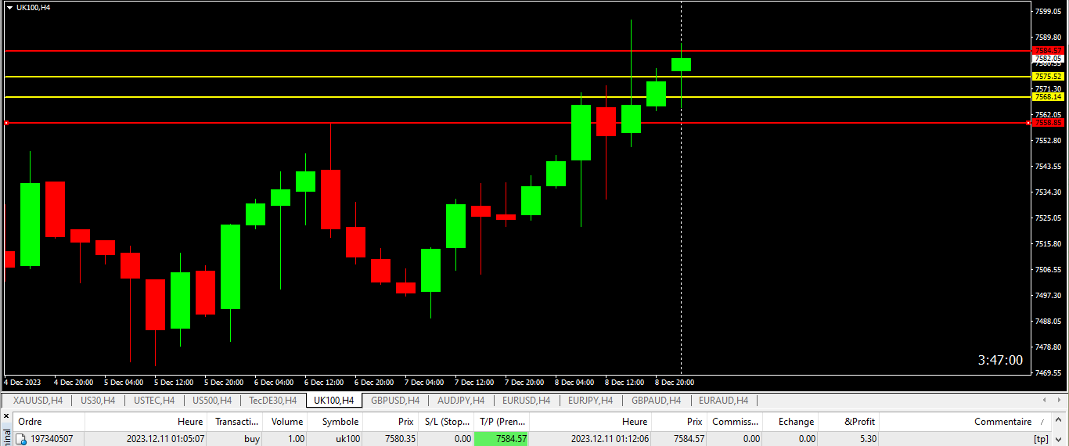Open the US500,H4 chart tab
The image size is (1069, 446).
point(211,401)
